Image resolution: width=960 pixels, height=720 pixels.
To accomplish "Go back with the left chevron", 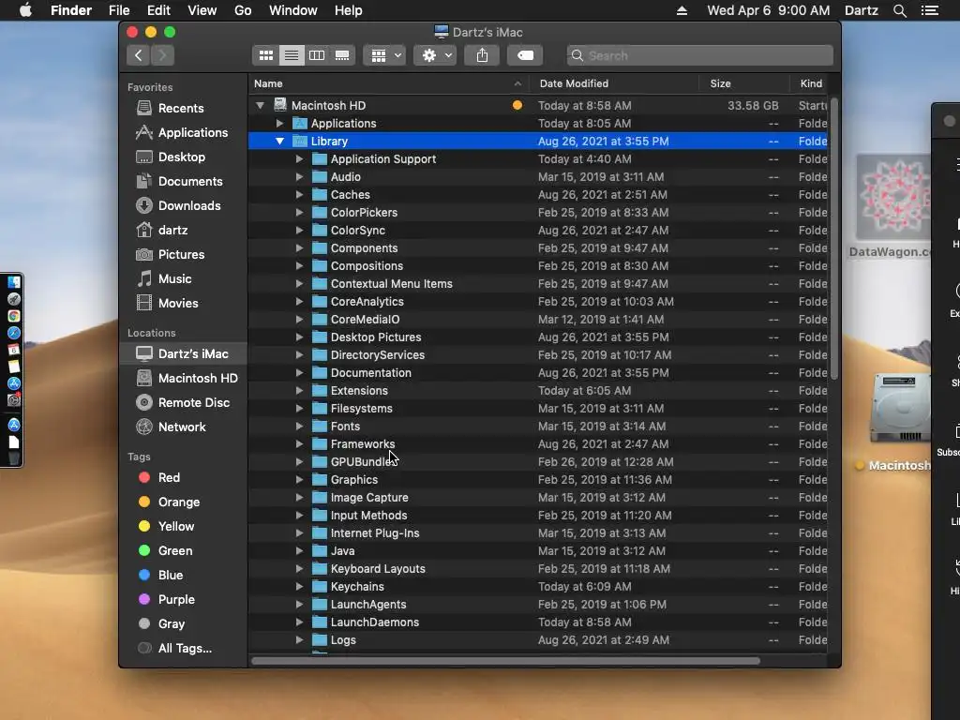I will pyautogui.click(x=139, y=55).
